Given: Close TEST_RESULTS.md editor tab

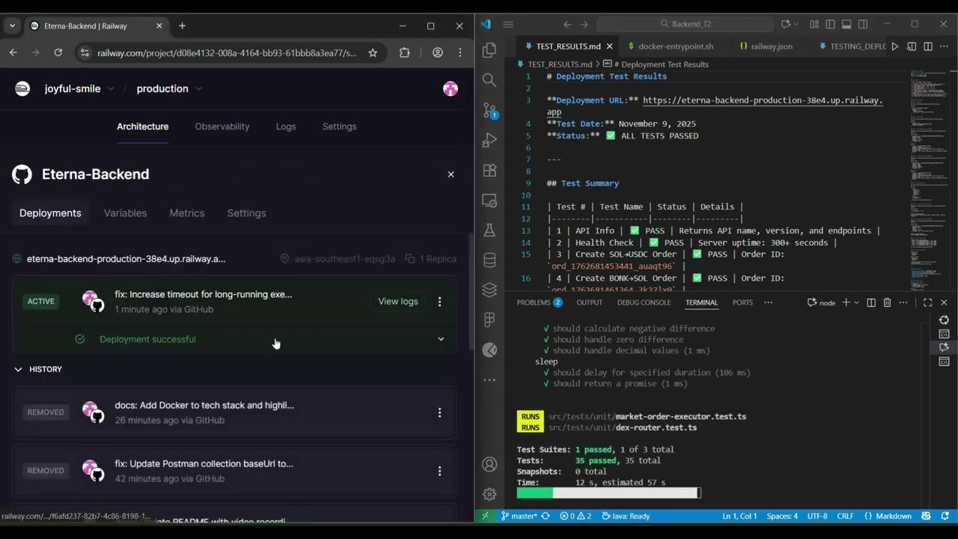Looking at the screenshot, I should tap(609, 46).
